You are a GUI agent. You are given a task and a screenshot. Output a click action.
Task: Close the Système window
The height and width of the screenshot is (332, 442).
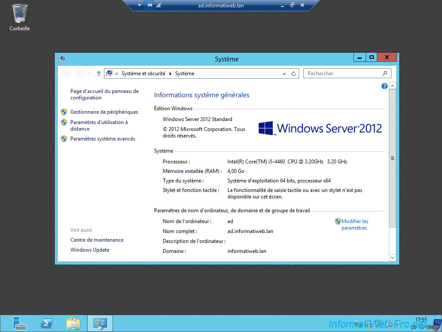[x=387, y=57]
